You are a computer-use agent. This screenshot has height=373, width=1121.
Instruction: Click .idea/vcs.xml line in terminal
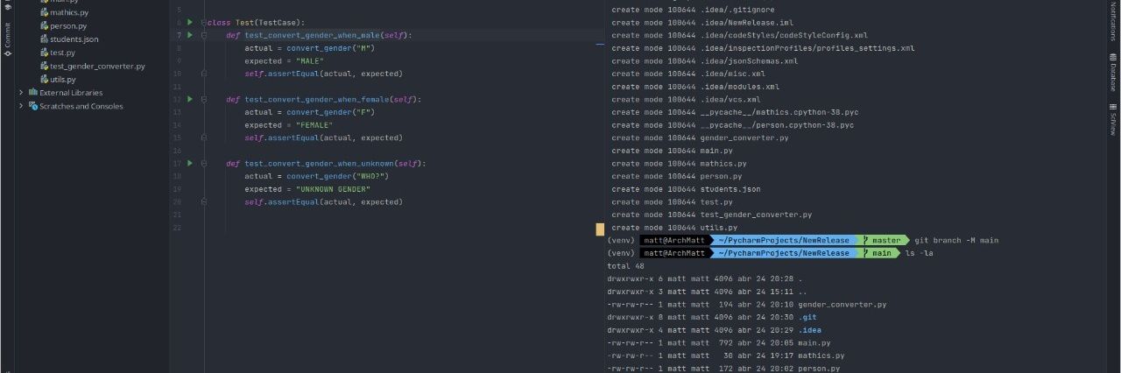coord(686,100)
